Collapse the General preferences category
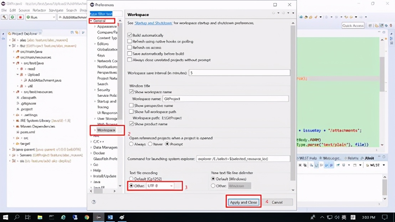This screenshot has width=395, height=222. click(91, 21)
